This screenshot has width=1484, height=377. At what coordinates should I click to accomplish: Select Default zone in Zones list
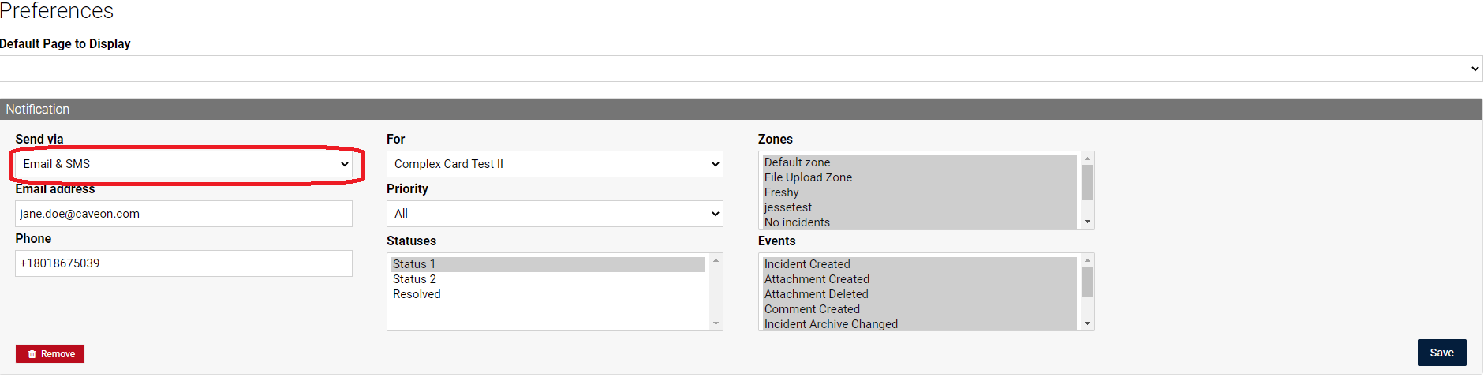[x=920, y=162]
